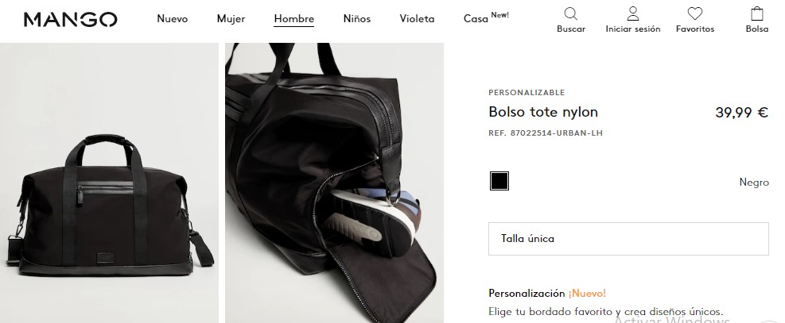Click the Bolsa text label
The width and height of the screenshot is (785, 323).
click(x=757, y=29)
